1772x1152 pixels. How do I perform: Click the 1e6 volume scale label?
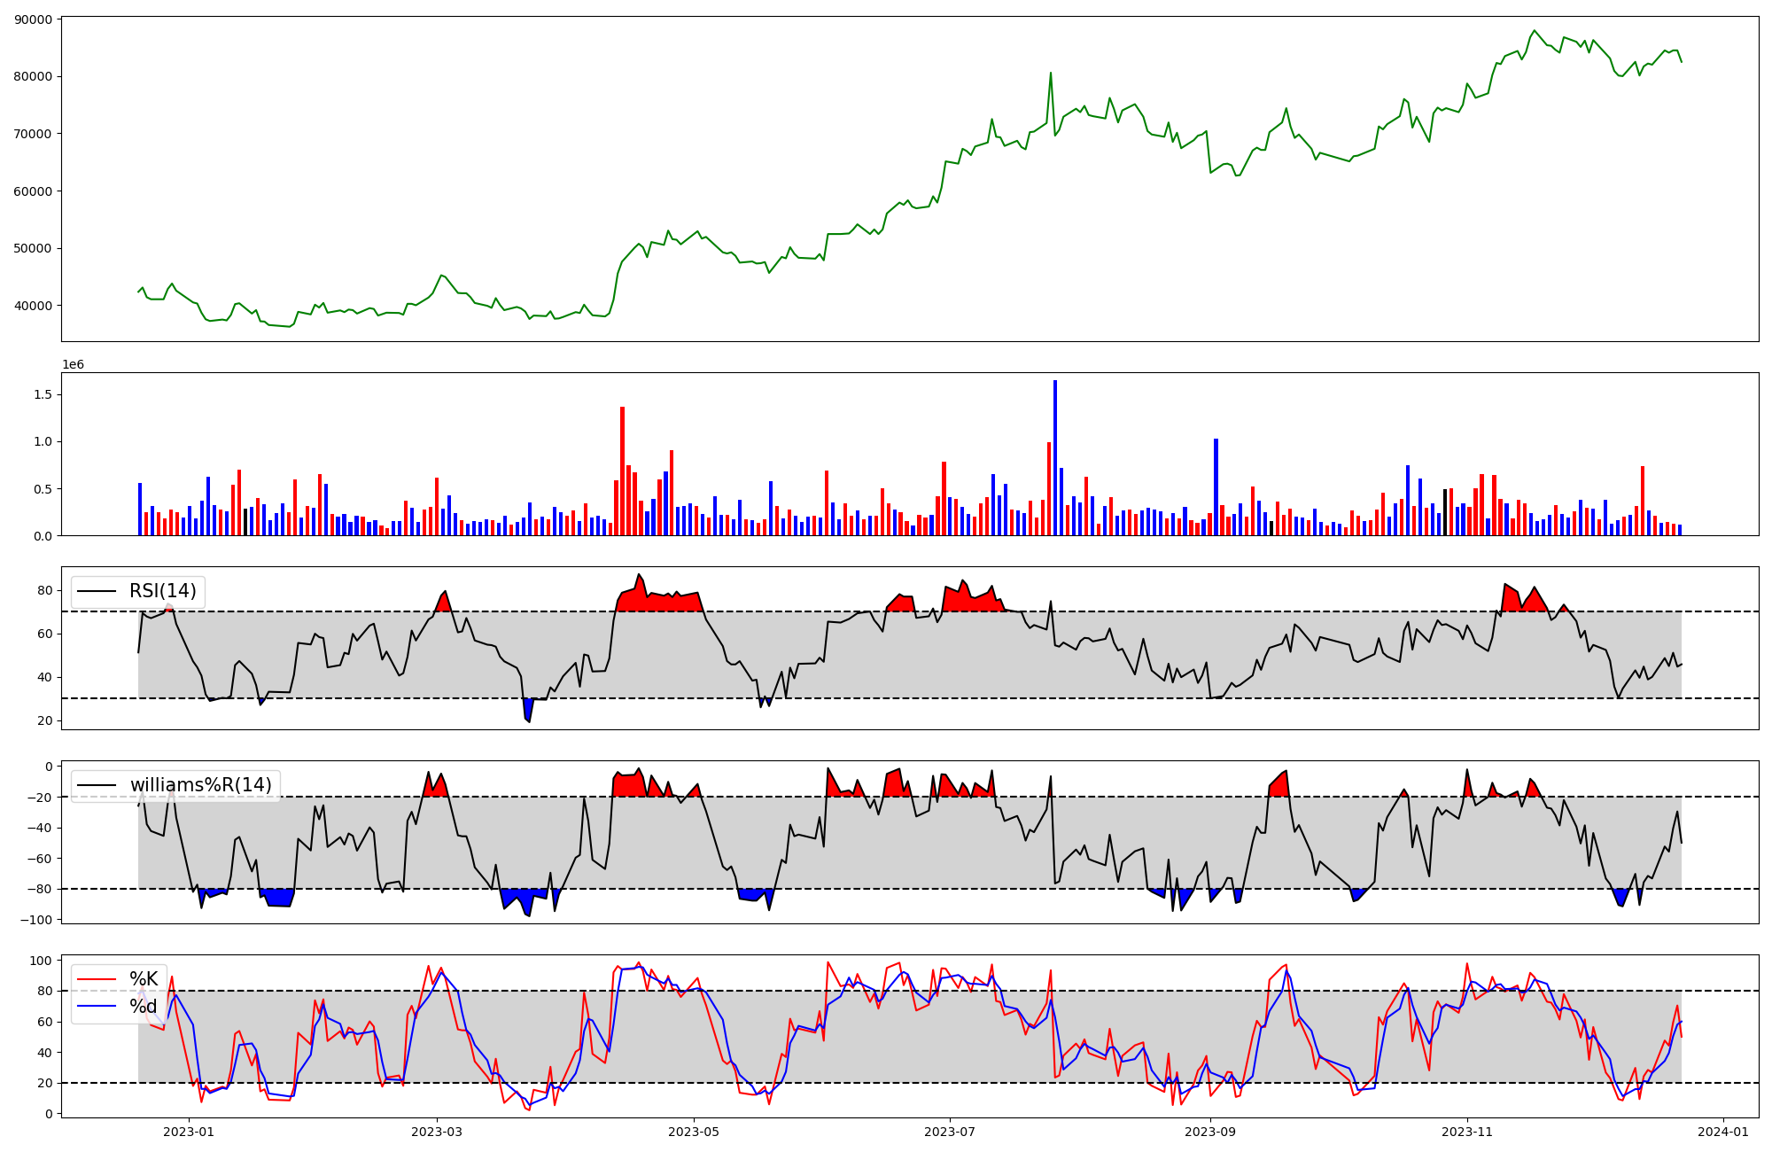tap(73, 365)
